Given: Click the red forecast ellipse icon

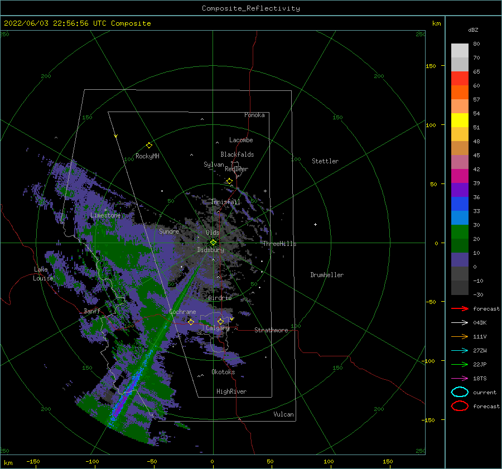Looking at the screenshot, I should click(x=460, y=406).
